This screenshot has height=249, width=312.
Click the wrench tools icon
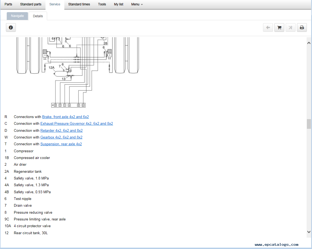(290, 27)
